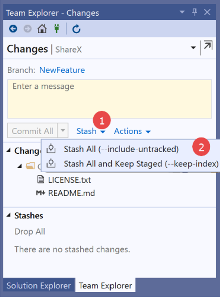Refresh the Changes view
The image size is (220, 297).
(77, 29)
